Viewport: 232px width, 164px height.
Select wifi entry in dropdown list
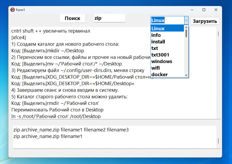(167, 68)
